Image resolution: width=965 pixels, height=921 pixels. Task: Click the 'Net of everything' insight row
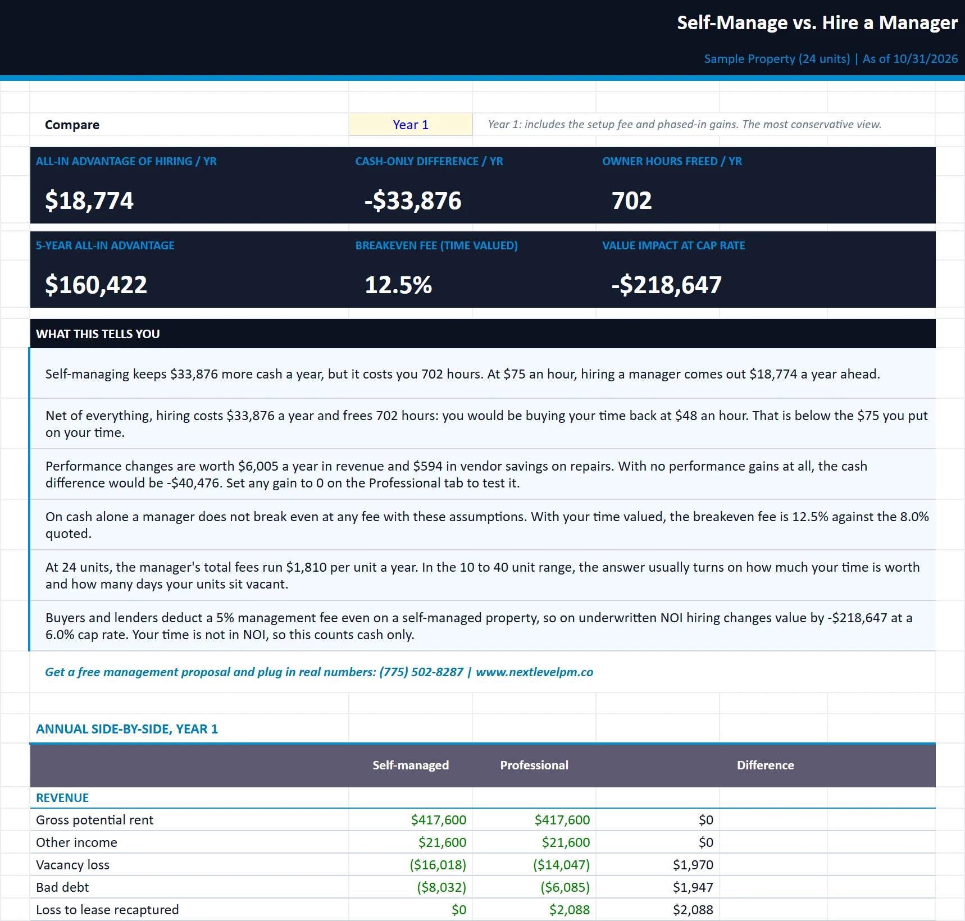click(483, 424)
